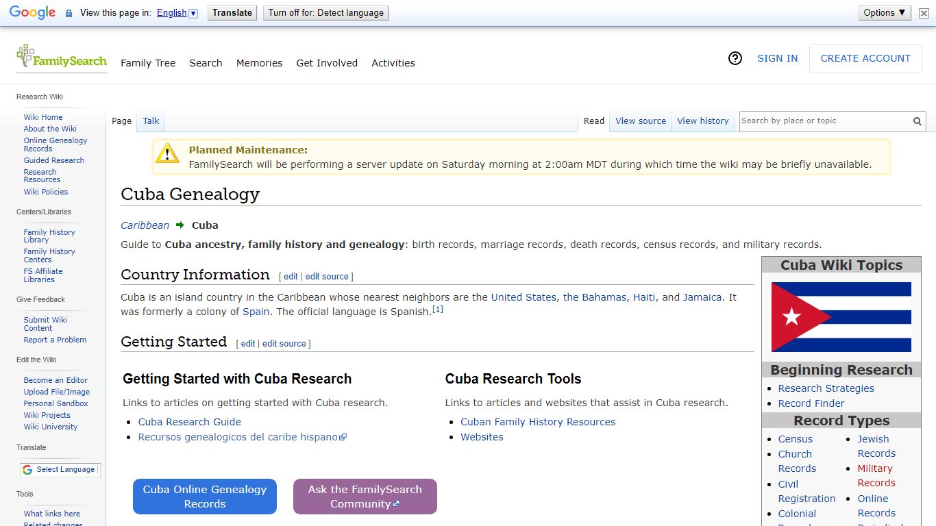936x526 pixels.
Task: Open Personal Sandbox link
Action: [56, 403]
